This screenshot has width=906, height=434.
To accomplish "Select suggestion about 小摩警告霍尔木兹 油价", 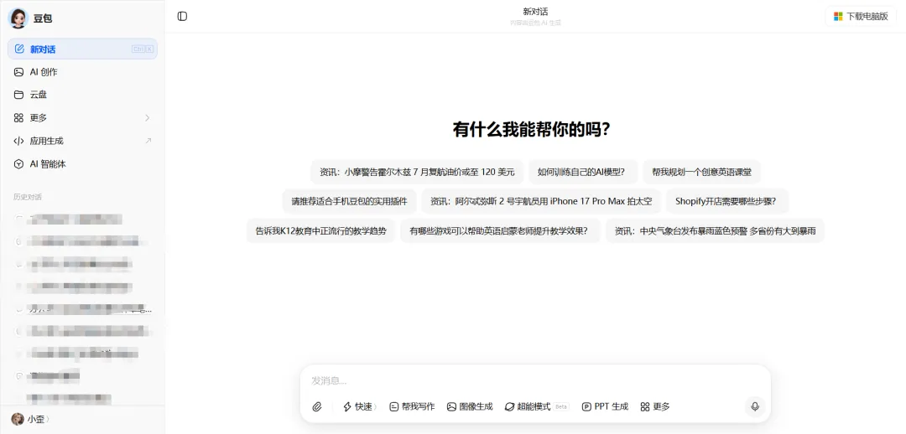I will click(x=417, y=172).
